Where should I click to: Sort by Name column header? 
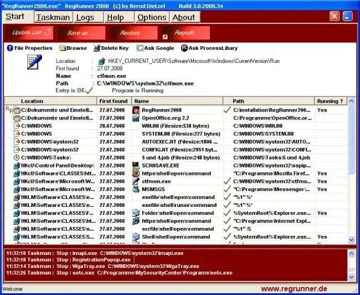[177, 101]
